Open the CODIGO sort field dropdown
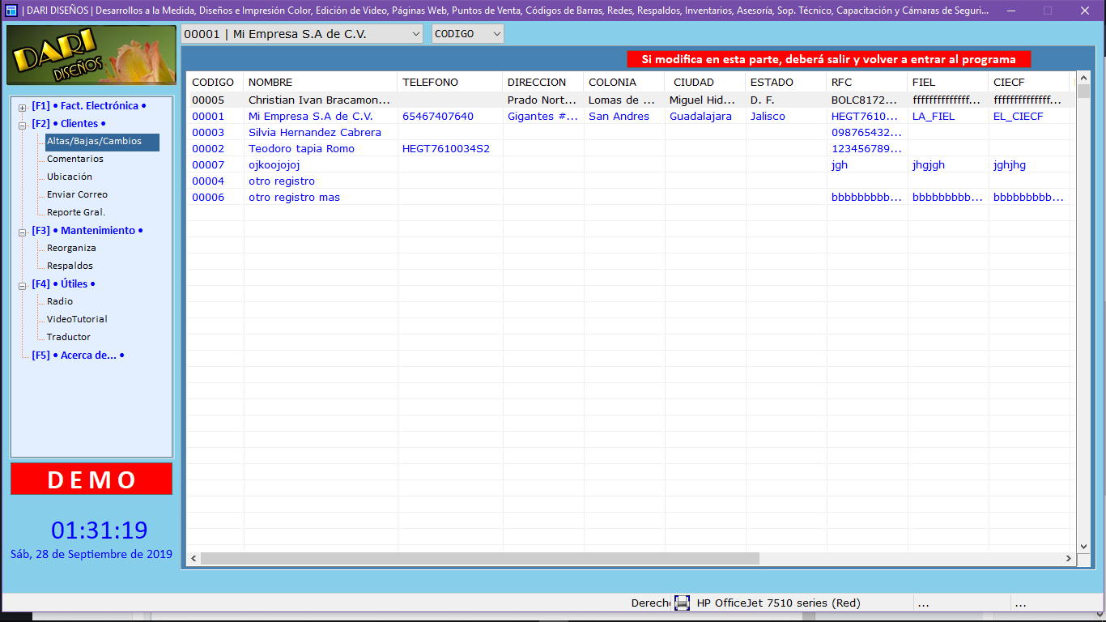 tap(496, 34)
